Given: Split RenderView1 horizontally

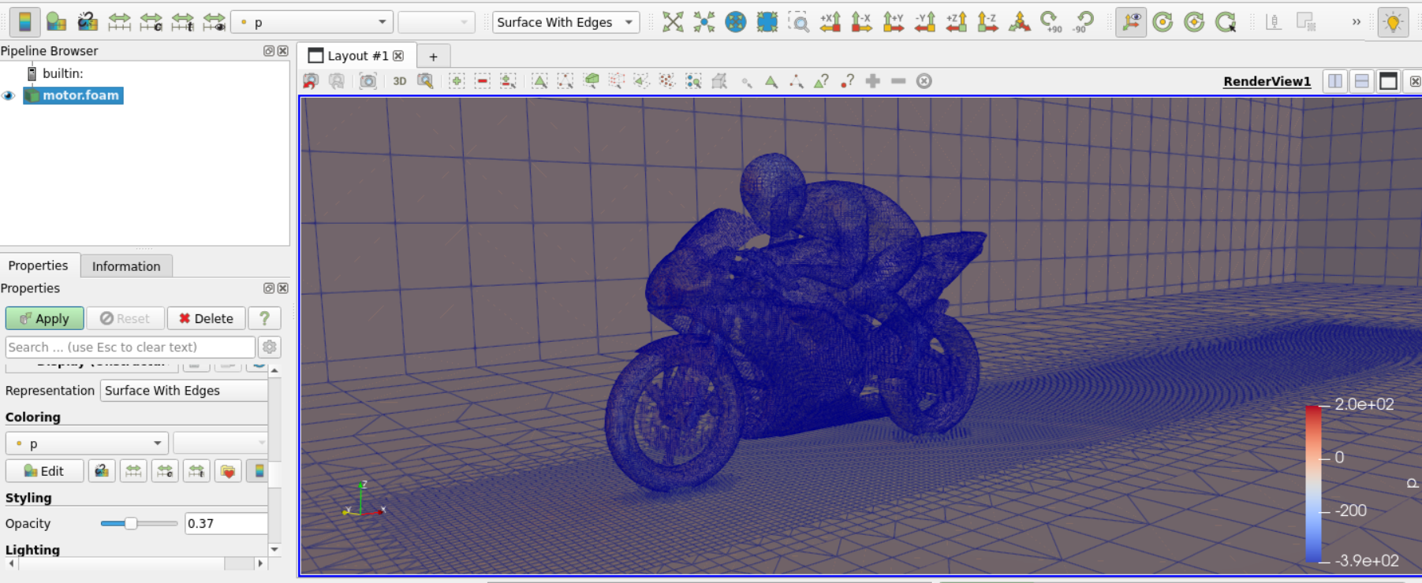Looking at the screenshot, I should pyautogui.click(x=1335, y=81).
